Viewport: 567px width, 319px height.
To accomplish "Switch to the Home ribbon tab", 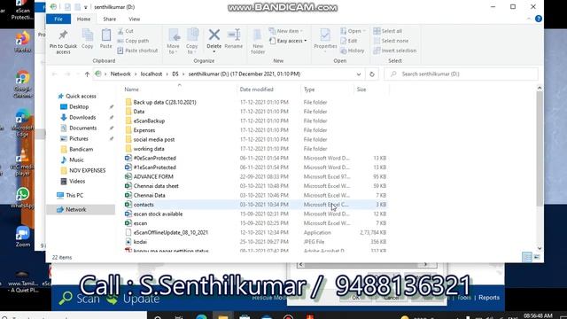I will coord(83,19).
